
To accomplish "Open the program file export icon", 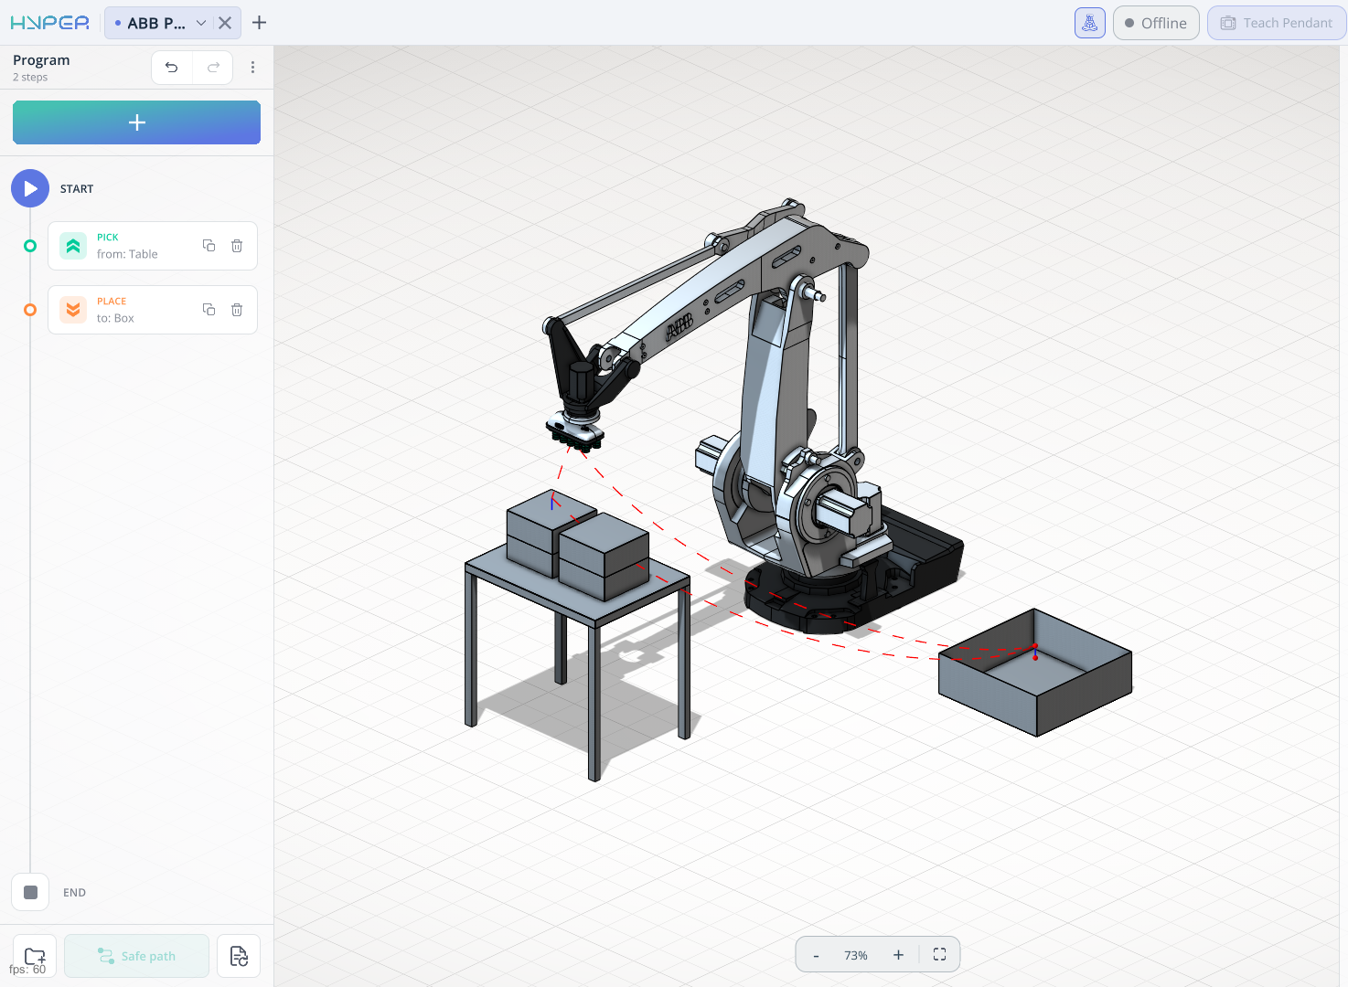I will pyautogui.click(x=239, y=956).
